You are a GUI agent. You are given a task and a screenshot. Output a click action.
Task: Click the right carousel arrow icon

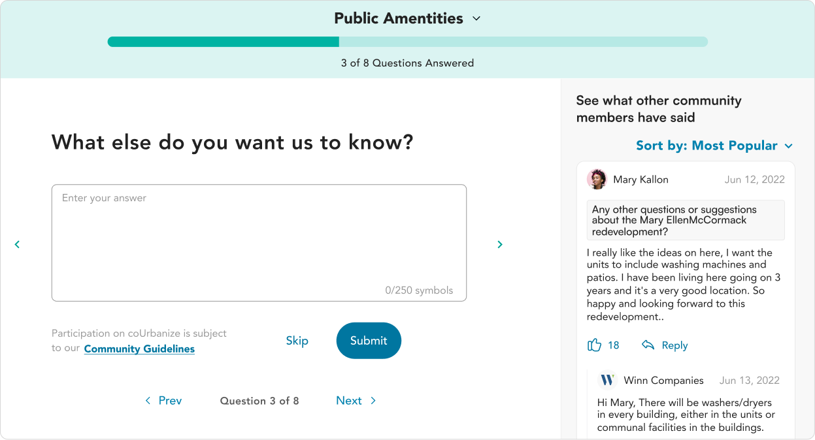coord(500,244)
